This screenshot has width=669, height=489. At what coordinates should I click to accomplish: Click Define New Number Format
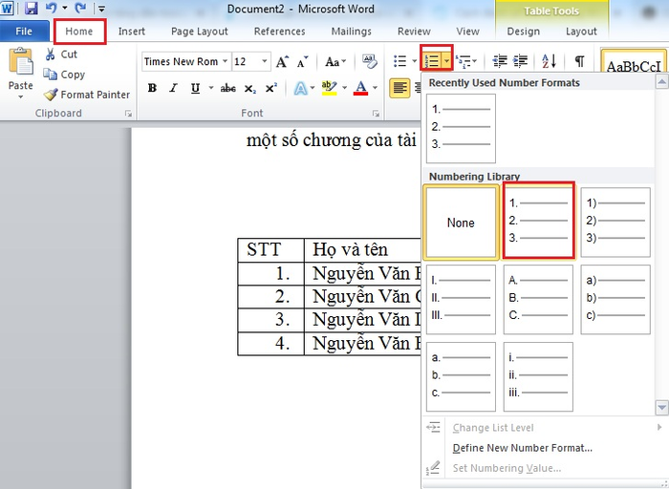click(x=522, y=448)
